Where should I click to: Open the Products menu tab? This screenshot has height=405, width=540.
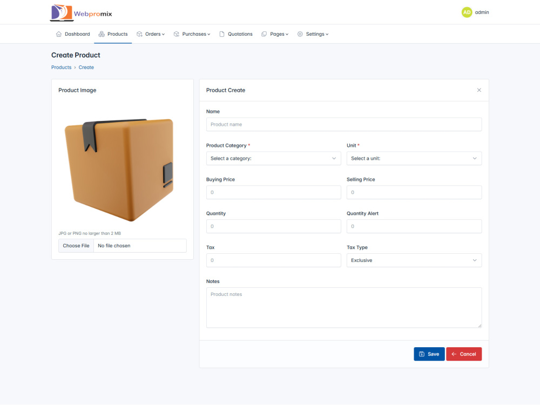(113, 34)
